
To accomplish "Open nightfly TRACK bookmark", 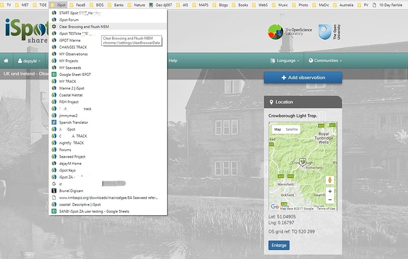I will [108, 143].
